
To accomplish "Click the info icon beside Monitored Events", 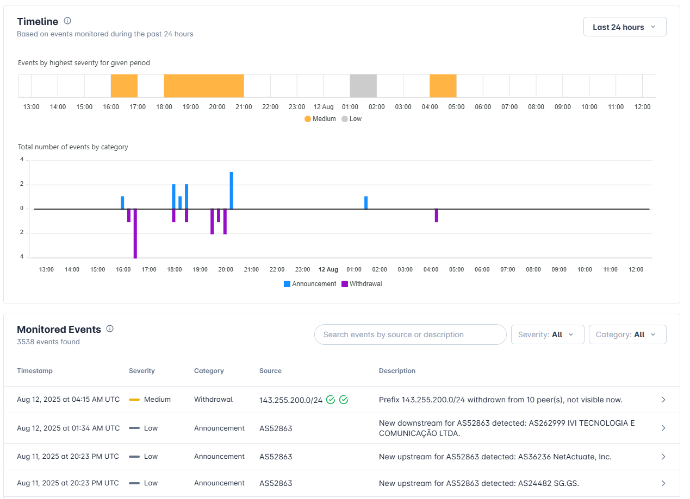I will pos(110,329).
